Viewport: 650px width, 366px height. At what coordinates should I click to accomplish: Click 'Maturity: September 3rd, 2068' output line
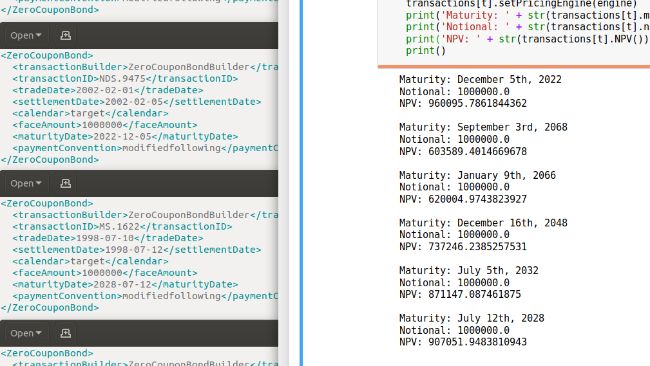pyautogui.click(x=483, y=127)
